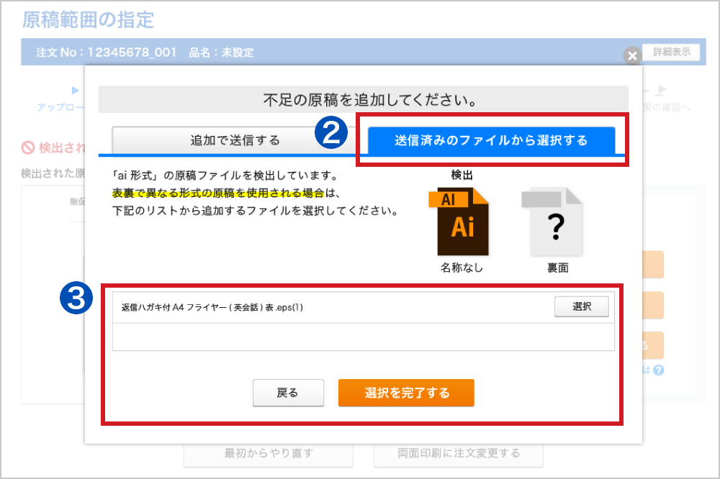
Task: Click the red prohibited icon beside 検出
Action: coord(28,148)
